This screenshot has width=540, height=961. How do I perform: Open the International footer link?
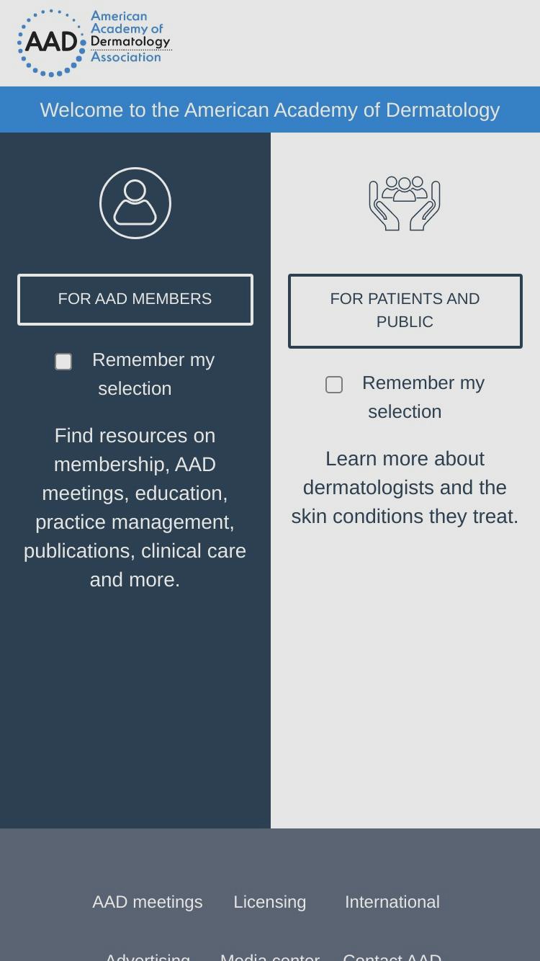click(392, 902)
